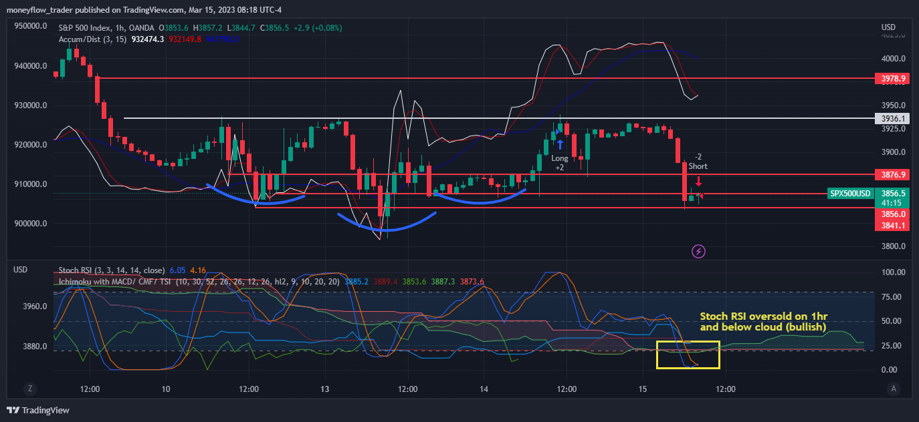Click the 3876.9 red price label

coord(894,175)
